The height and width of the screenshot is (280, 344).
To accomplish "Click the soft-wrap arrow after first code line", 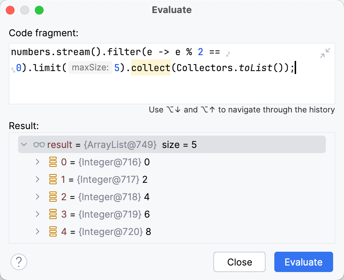I will (x=228, y=54).
